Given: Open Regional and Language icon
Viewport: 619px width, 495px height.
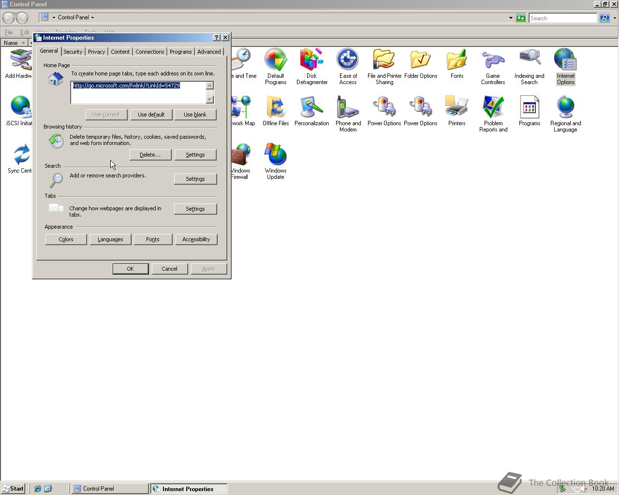Looking at the screenshot, I should 566,114.
